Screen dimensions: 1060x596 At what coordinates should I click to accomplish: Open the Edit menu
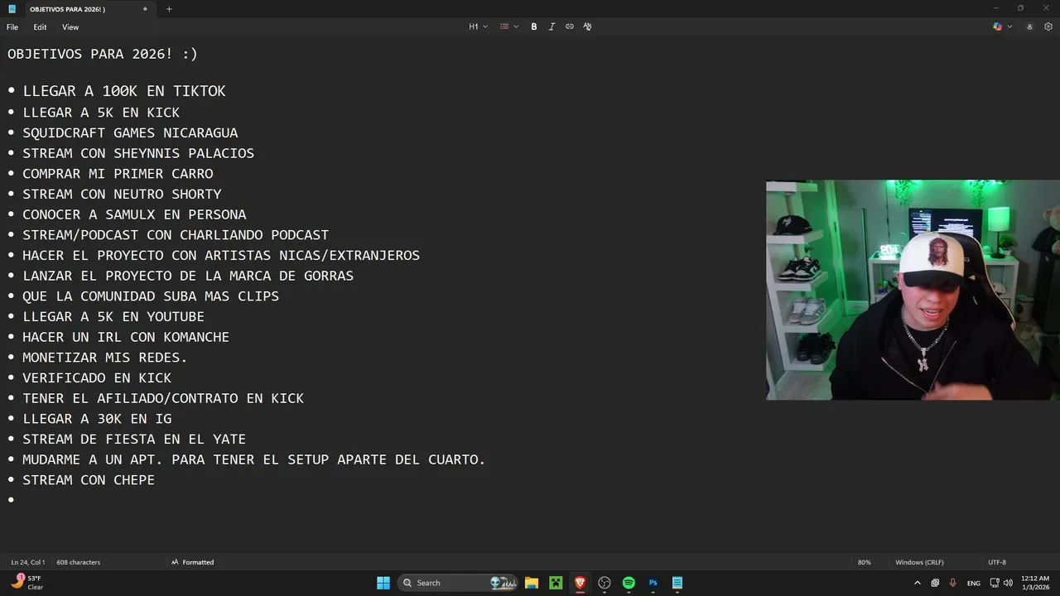coord(40,27)
